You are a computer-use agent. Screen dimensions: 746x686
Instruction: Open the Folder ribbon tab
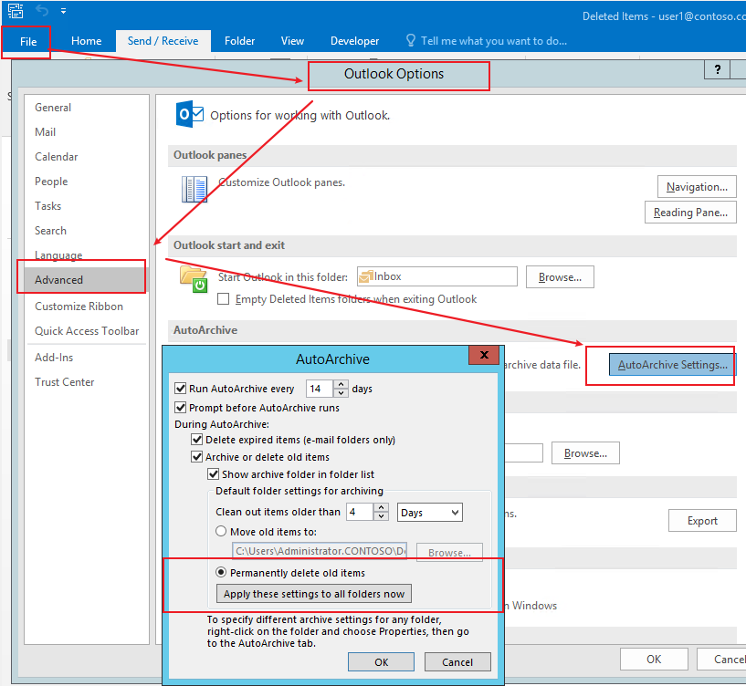(240, 41)
